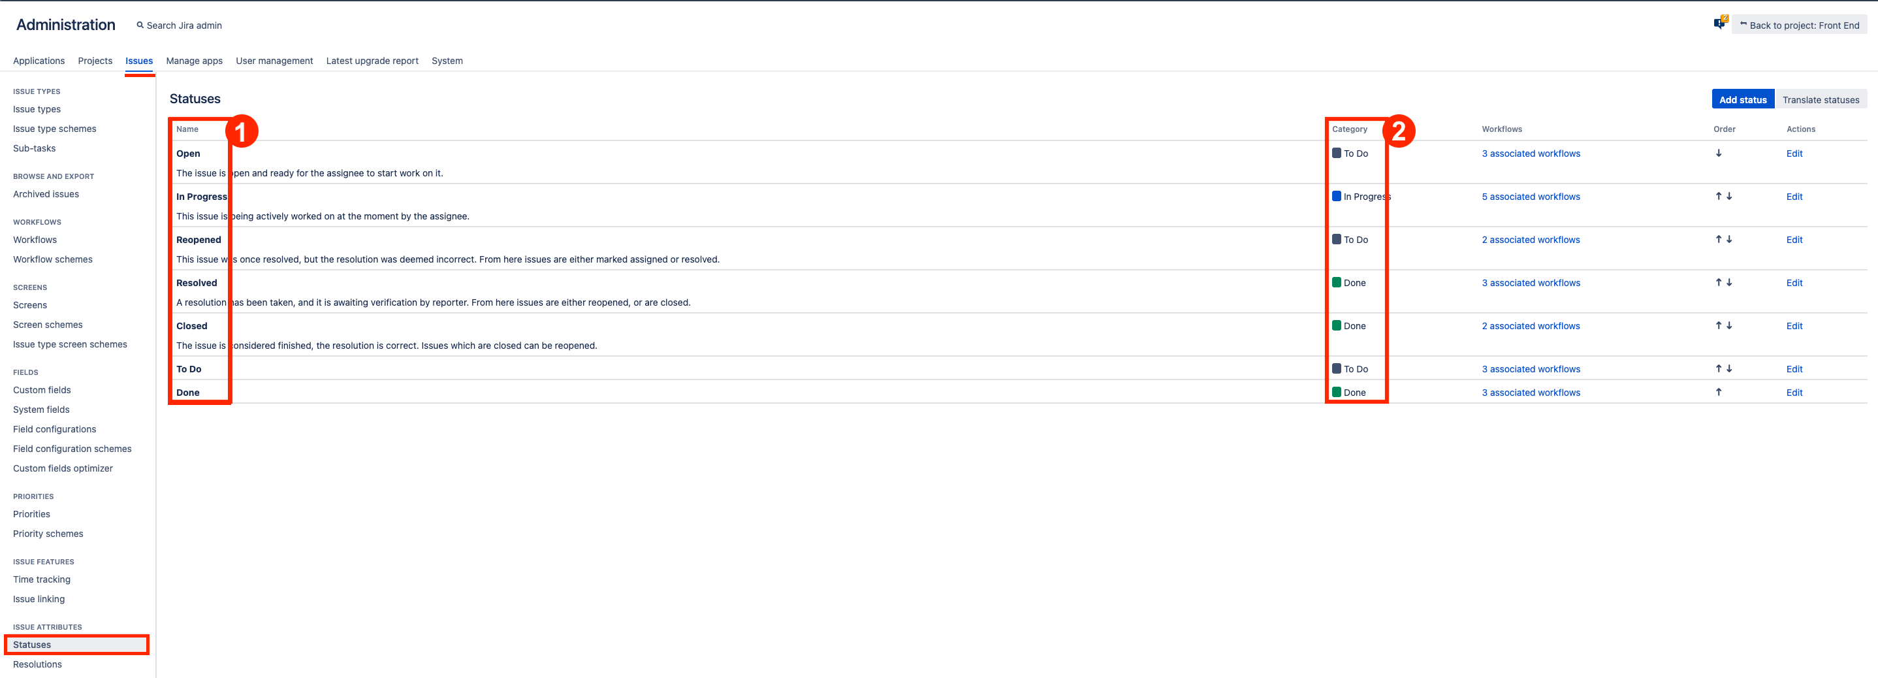The image size is (1878, 678).
Task: View the Latest upgrade report tab
Action: click(372, 61)
